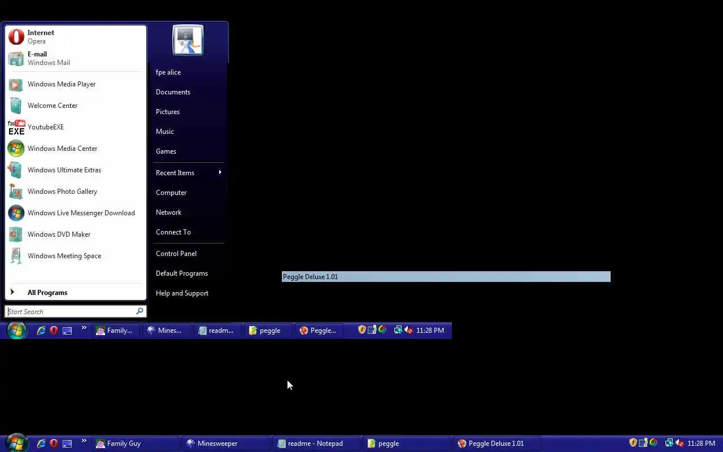This screenshot has height=452, width=723.
Task: Click the 11:28 PM clock on bottom taskbar
Action: click(702, 444)
